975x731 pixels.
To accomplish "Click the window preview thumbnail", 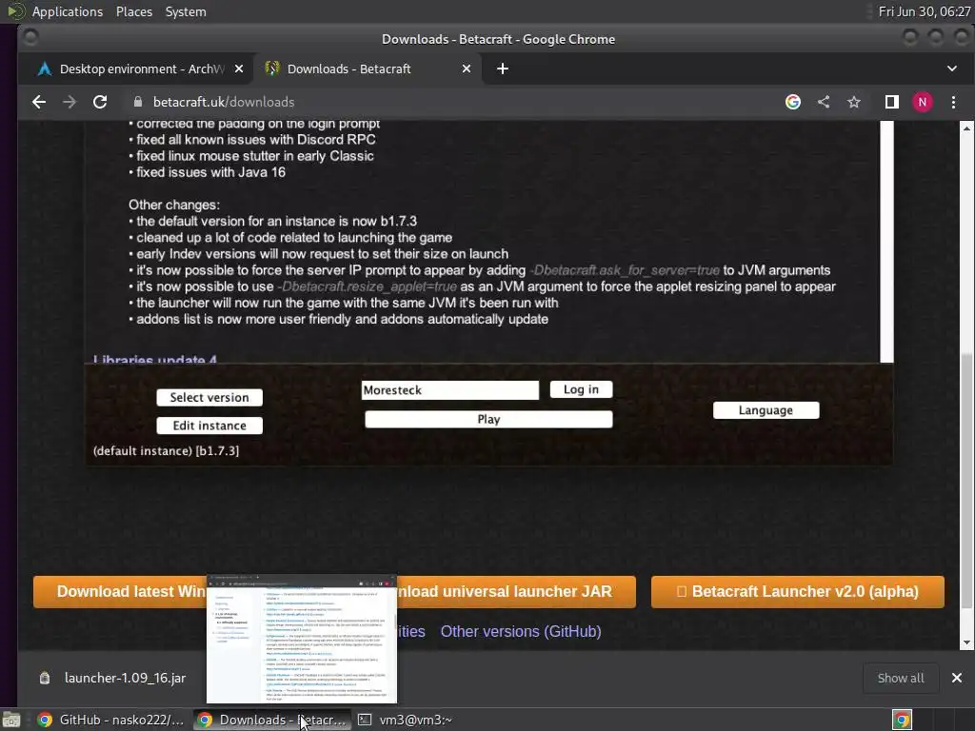I will [302, 639].
